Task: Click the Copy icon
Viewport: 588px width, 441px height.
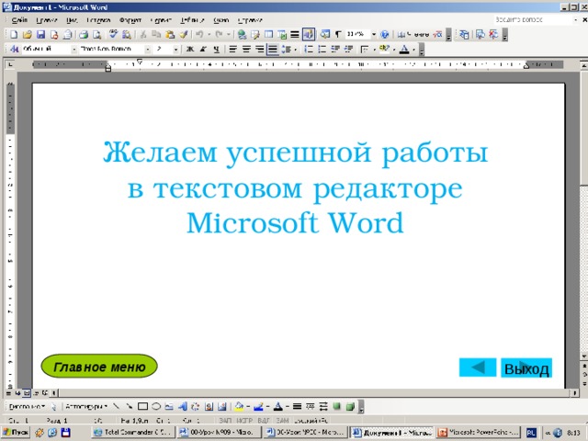Action: click(x=156, y=35)
